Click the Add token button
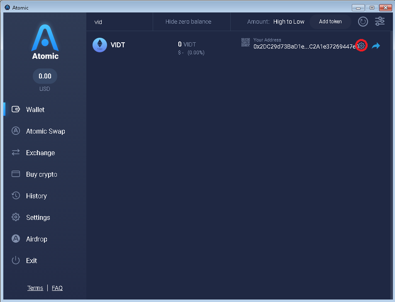Screen dimensions: 395x302 (330, 22)
